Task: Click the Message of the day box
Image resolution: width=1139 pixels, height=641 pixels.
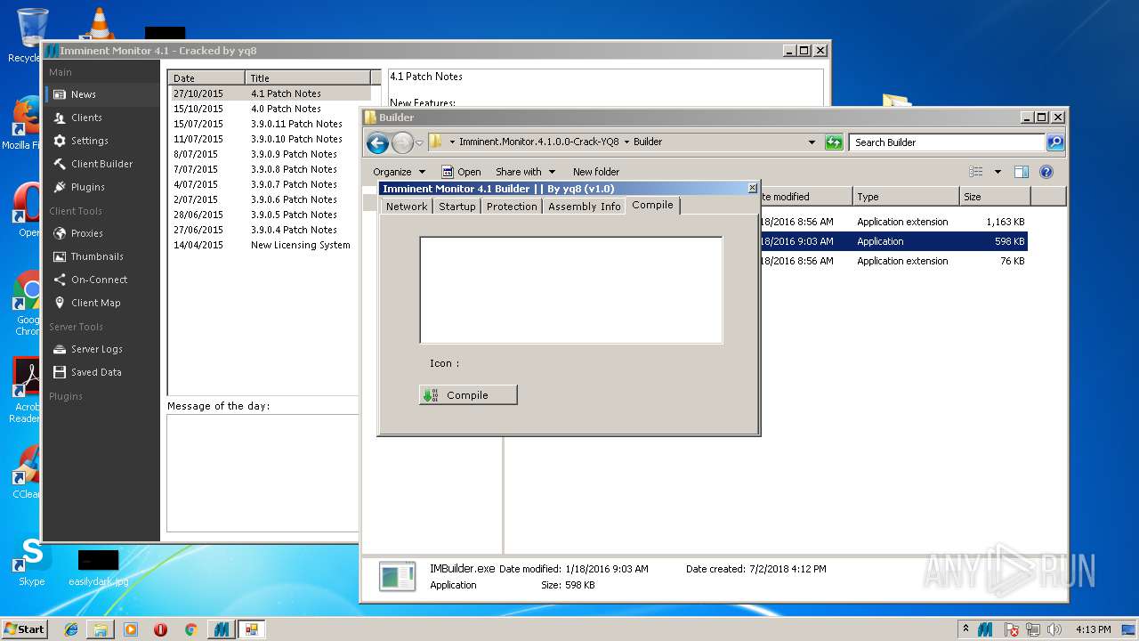Action: point(263,472)
